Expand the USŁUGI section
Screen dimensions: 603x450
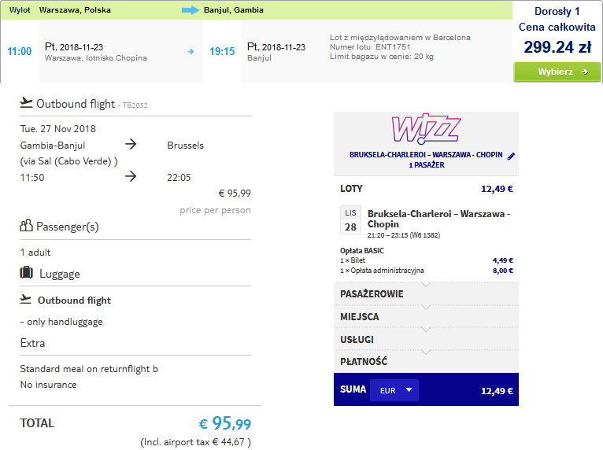click(x=426, y=339)
